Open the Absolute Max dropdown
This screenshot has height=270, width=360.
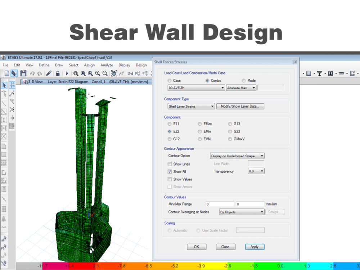pos(240,87)
